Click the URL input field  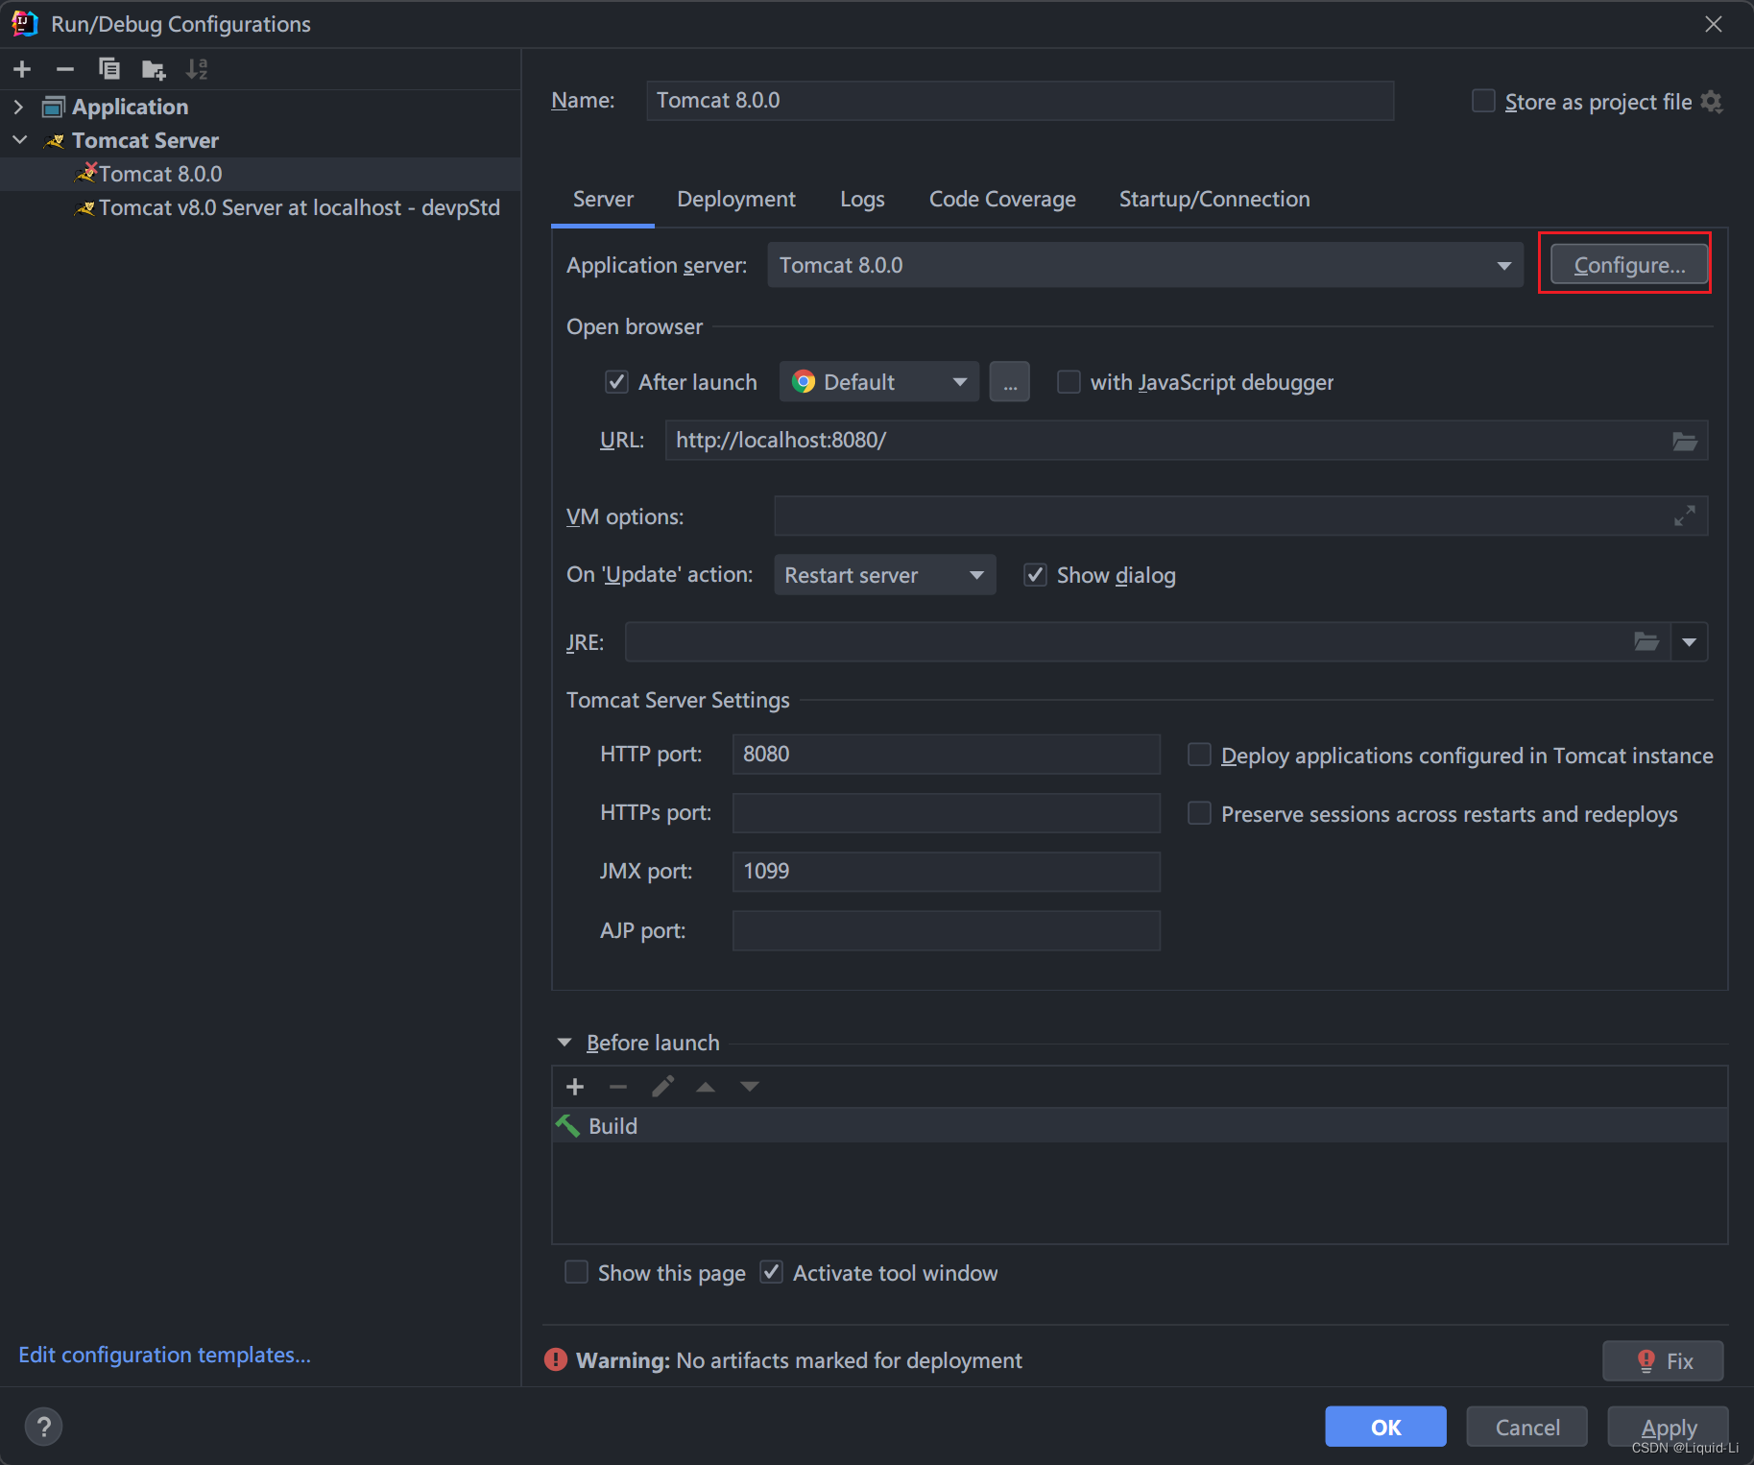point(1187,441)
